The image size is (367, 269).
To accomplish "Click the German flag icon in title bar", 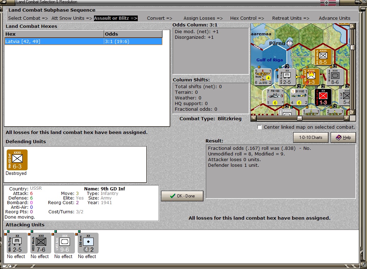I will pos(328,2).
